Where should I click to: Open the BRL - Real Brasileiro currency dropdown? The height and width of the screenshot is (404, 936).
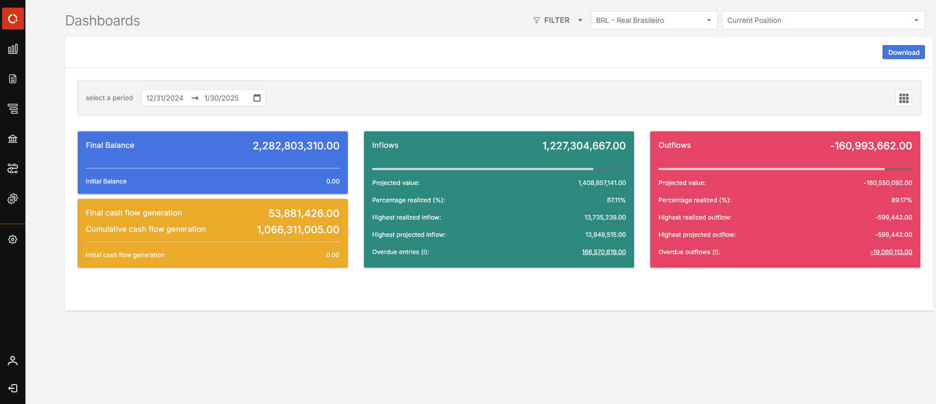653,20
